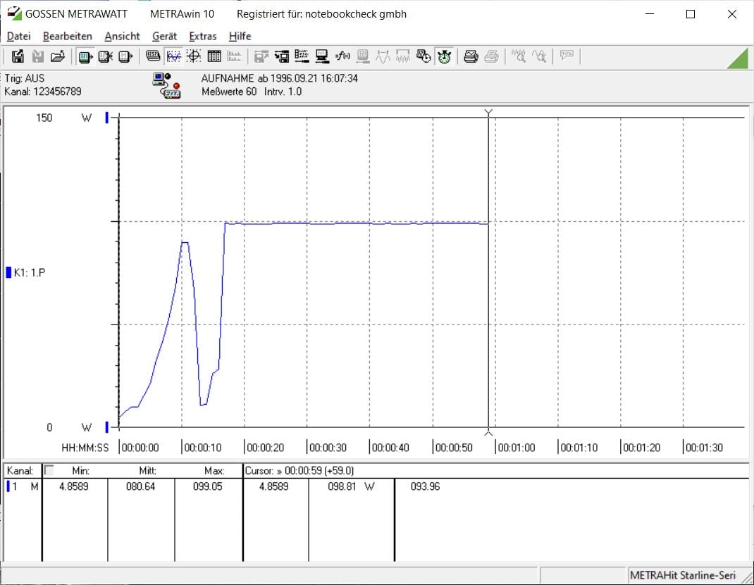This screenshot has width=754, height=585.
Task: Click the alarm clock timer icon
Action: coord(444,57)
